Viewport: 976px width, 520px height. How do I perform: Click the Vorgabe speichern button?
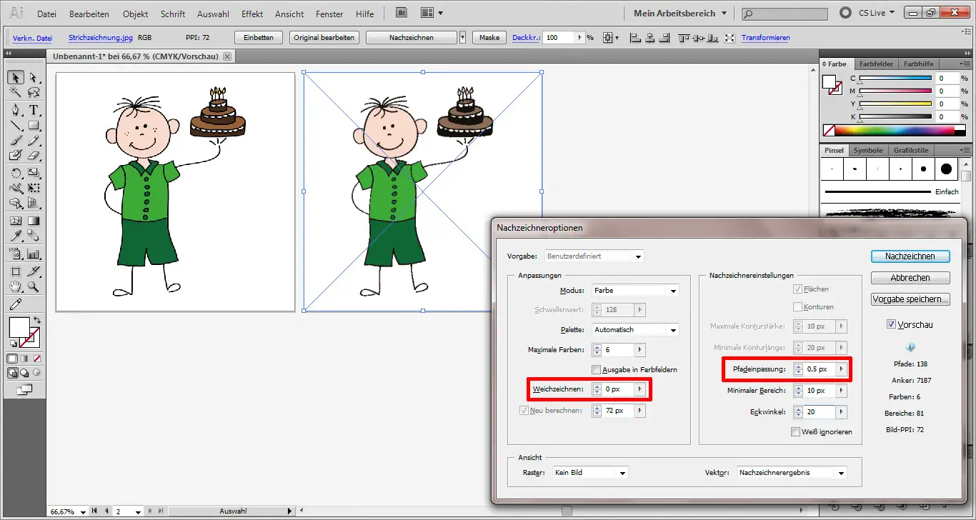click(x=910, y=299)
